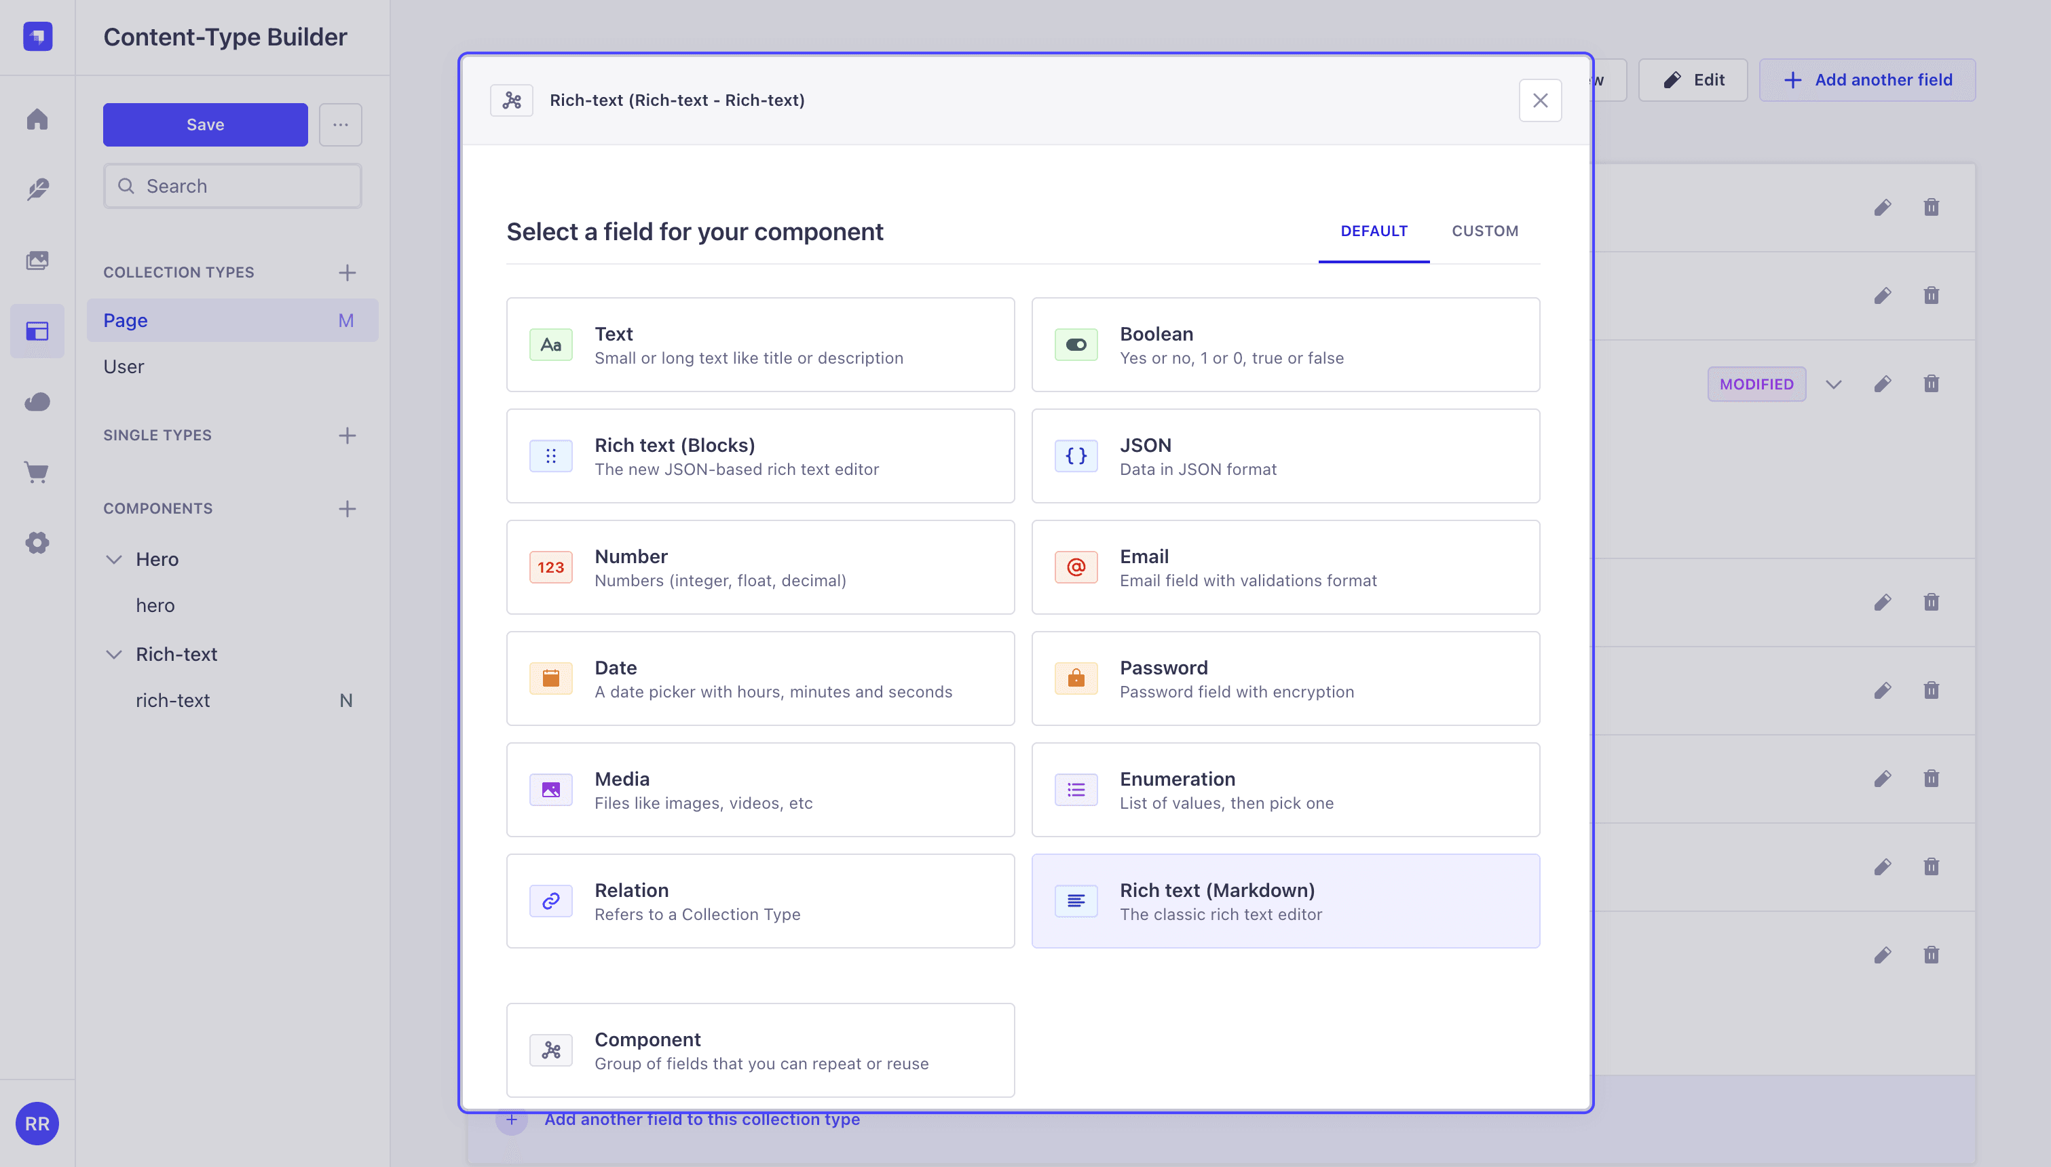Image resolution: width=2051 pixels, height=1167 pixels.
Task: Open Settings gear in the sidebar
Action: 38,543
